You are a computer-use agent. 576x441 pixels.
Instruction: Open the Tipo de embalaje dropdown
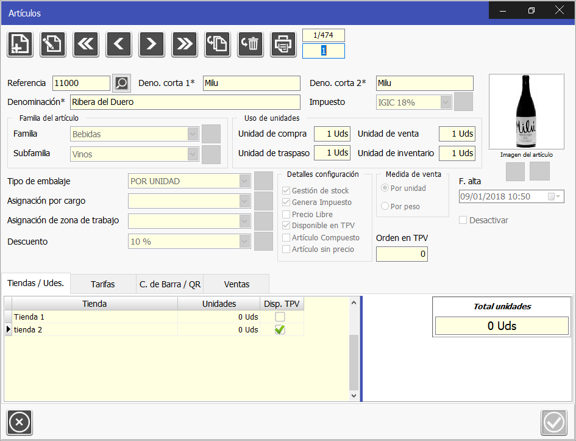coord(244,181)
